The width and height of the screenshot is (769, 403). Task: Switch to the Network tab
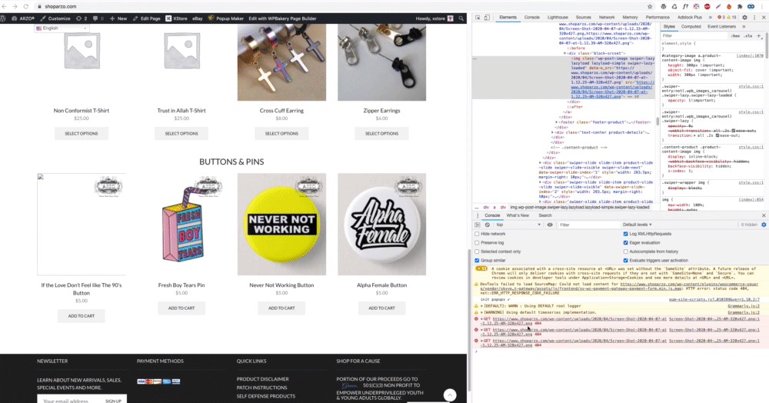607,17
